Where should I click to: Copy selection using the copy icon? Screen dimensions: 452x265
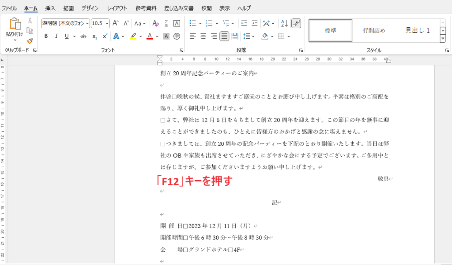coord(30,30)
